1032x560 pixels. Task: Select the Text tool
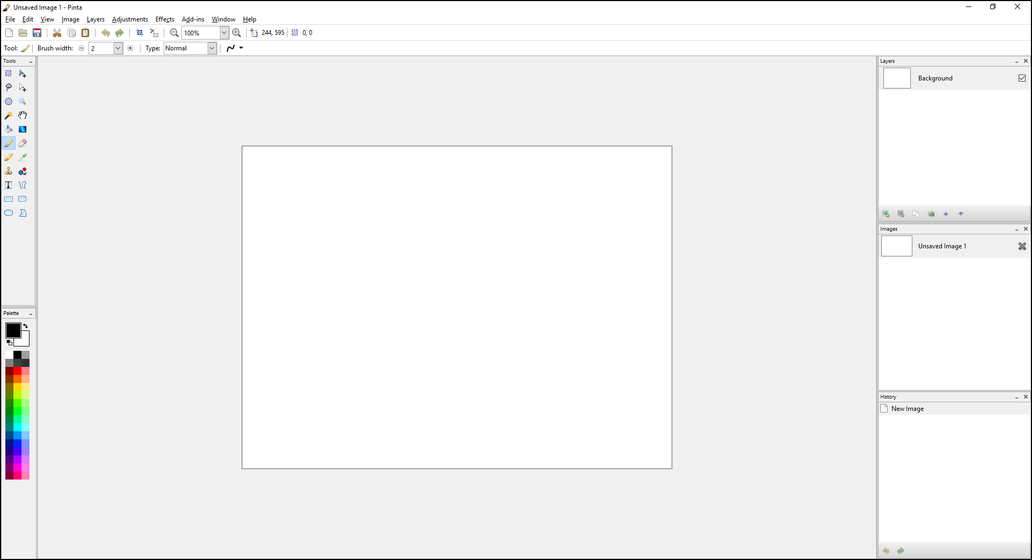click(9, 185)
